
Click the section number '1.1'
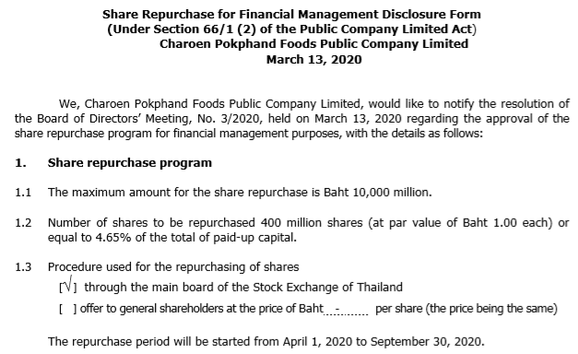click(23, 193)
